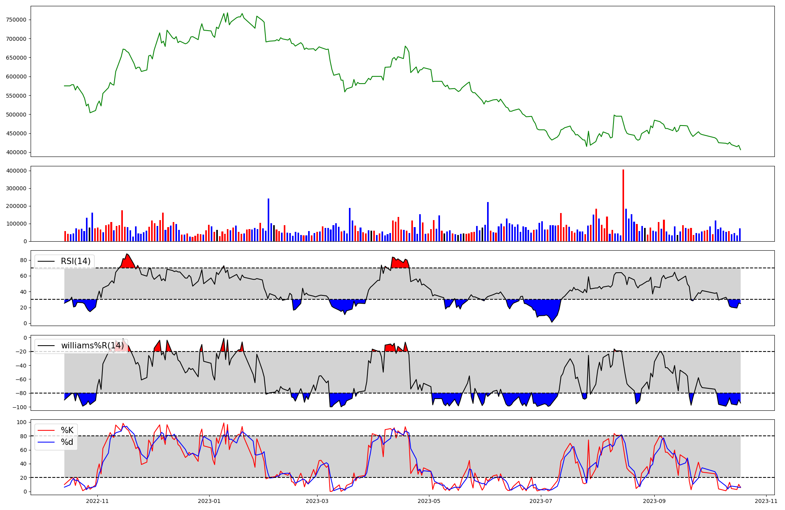
Task: Click the 2023-05 x-axis date label
Action: tap(429, 501)
